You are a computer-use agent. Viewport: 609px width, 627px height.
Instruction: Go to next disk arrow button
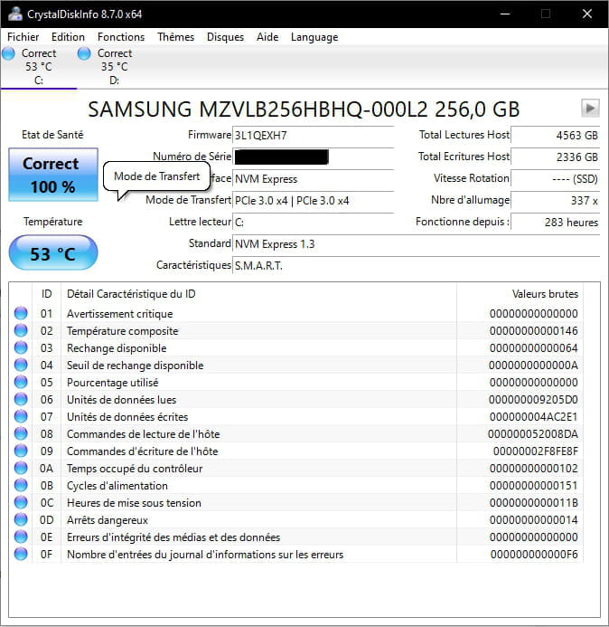point(590,108)
